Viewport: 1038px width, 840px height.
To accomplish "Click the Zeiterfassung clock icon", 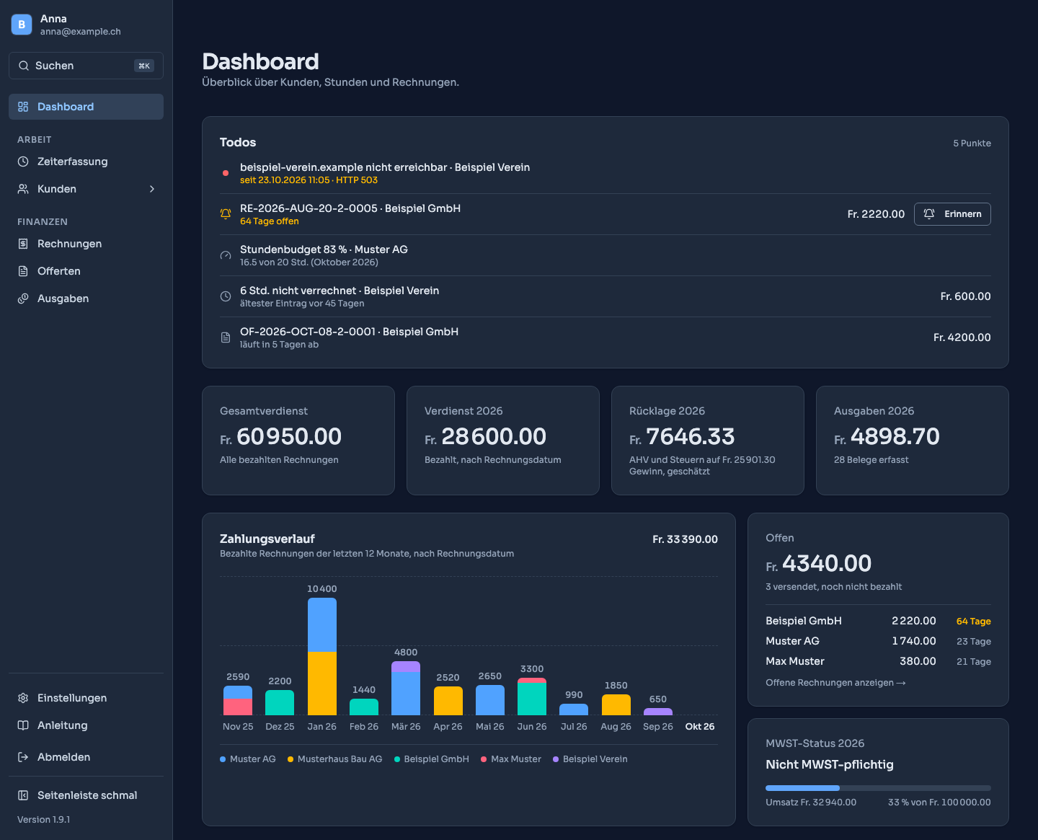I will [x=23, y=162].
